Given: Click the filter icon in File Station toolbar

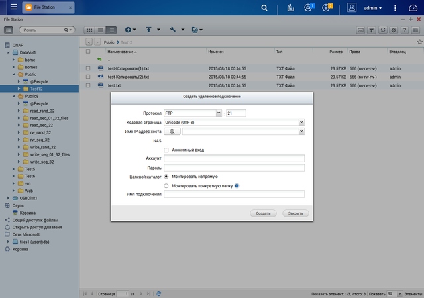Looking at the screenshot, I should (372, 30).
